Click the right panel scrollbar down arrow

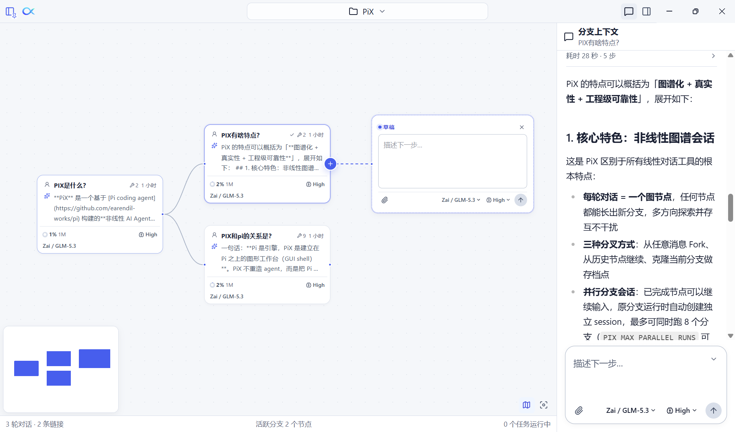730,336
